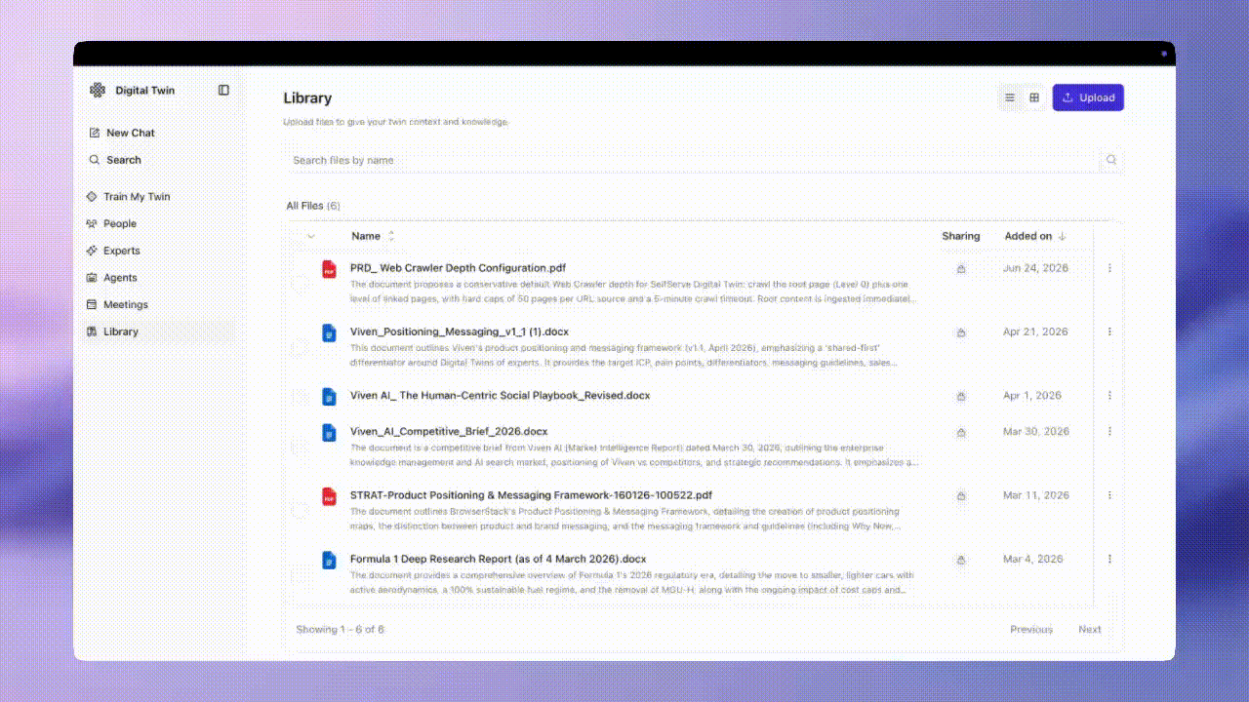Click the Search files by name field

[693, 160]
